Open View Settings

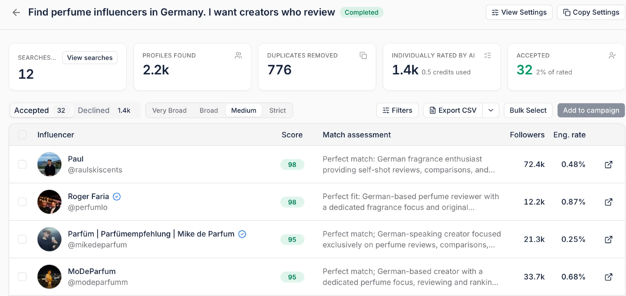pos(519,12)
